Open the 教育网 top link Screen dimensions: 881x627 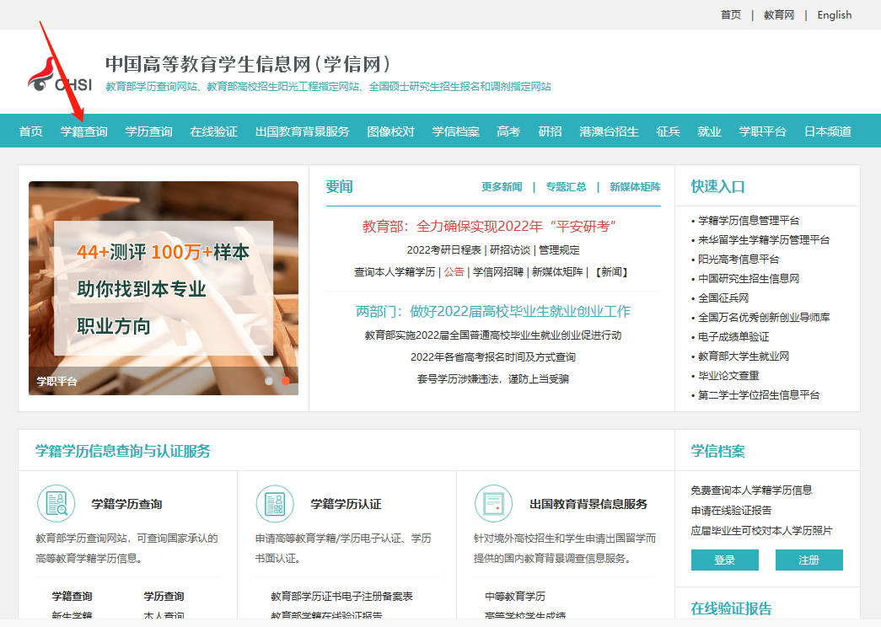coord(779,14)
